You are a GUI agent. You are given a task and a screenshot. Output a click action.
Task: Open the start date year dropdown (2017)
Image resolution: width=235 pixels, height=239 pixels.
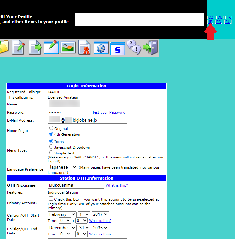100,214
